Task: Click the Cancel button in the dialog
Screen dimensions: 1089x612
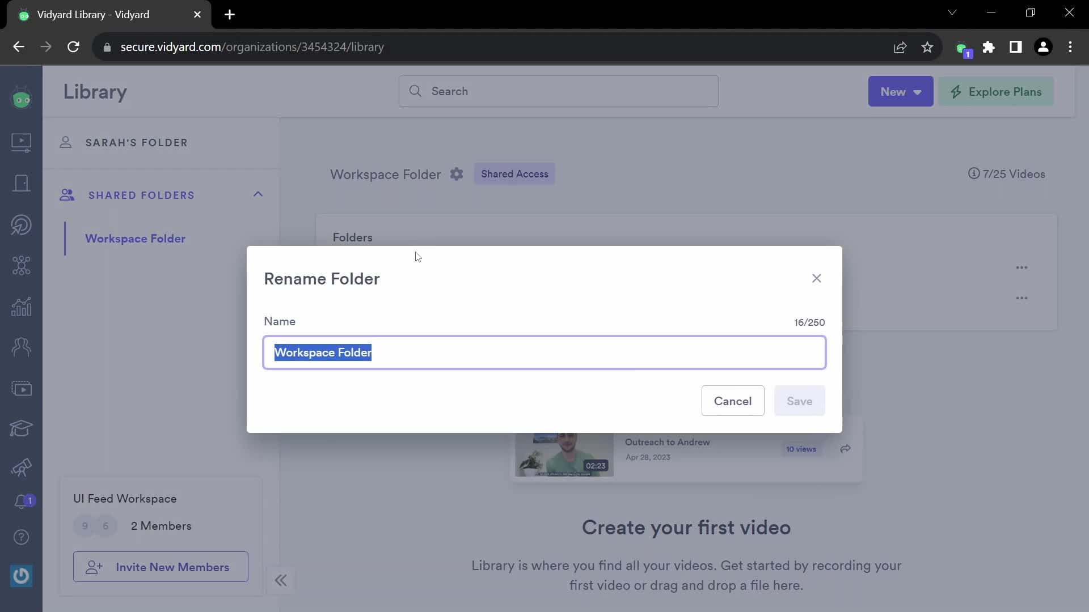Action: click(733, 401)
